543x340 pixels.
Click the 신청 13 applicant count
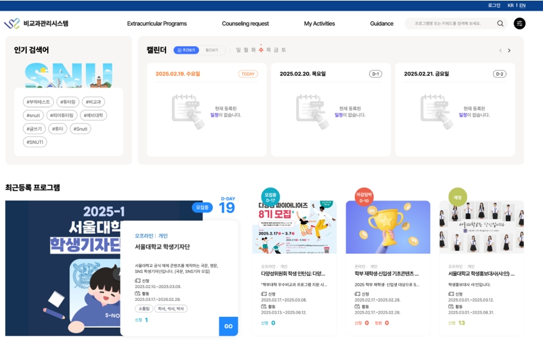coord(456,323)
